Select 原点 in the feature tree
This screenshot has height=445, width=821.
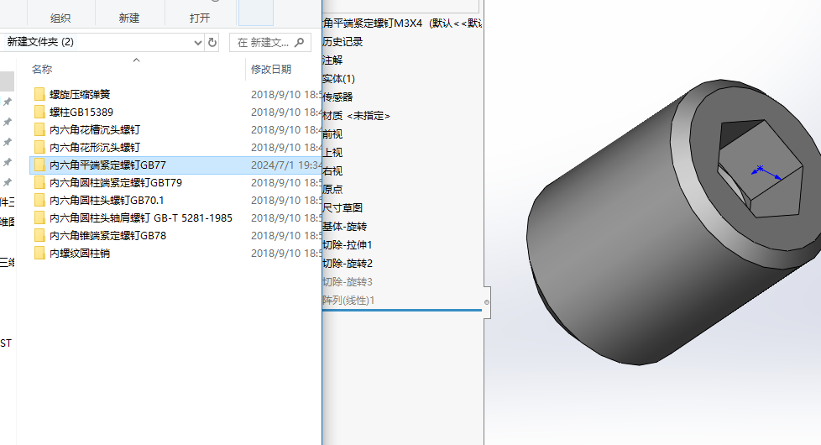tap(332, 189)
